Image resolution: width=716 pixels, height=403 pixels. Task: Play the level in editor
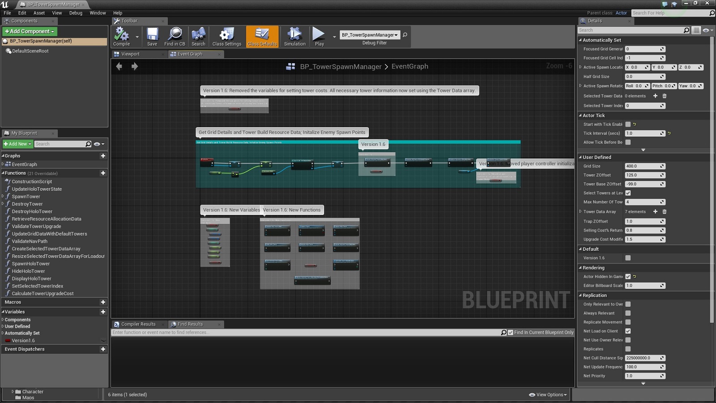tap(319, 37)
